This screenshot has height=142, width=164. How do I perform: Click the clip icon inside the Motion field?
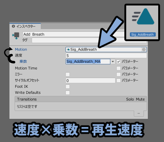[x=68, y=49]
